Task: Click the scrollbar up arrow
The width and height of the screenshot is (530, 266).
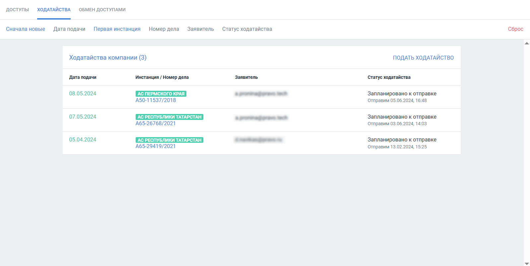Action: coord(527,43)
